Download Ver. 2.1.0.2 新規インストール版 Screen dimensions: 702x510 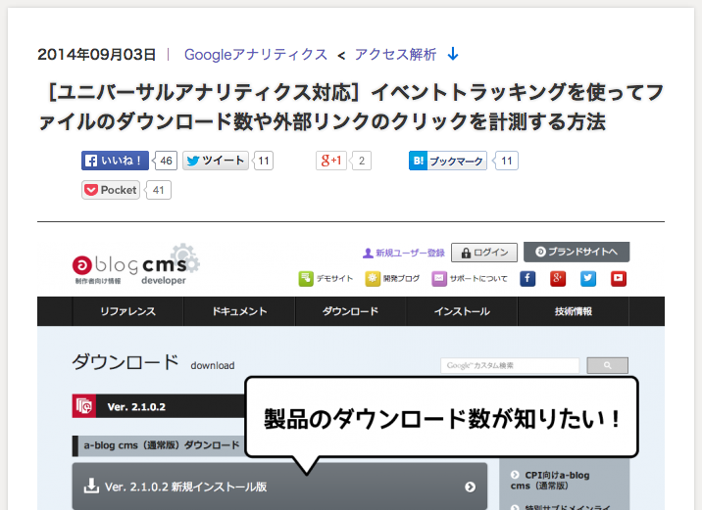[279, 487]
